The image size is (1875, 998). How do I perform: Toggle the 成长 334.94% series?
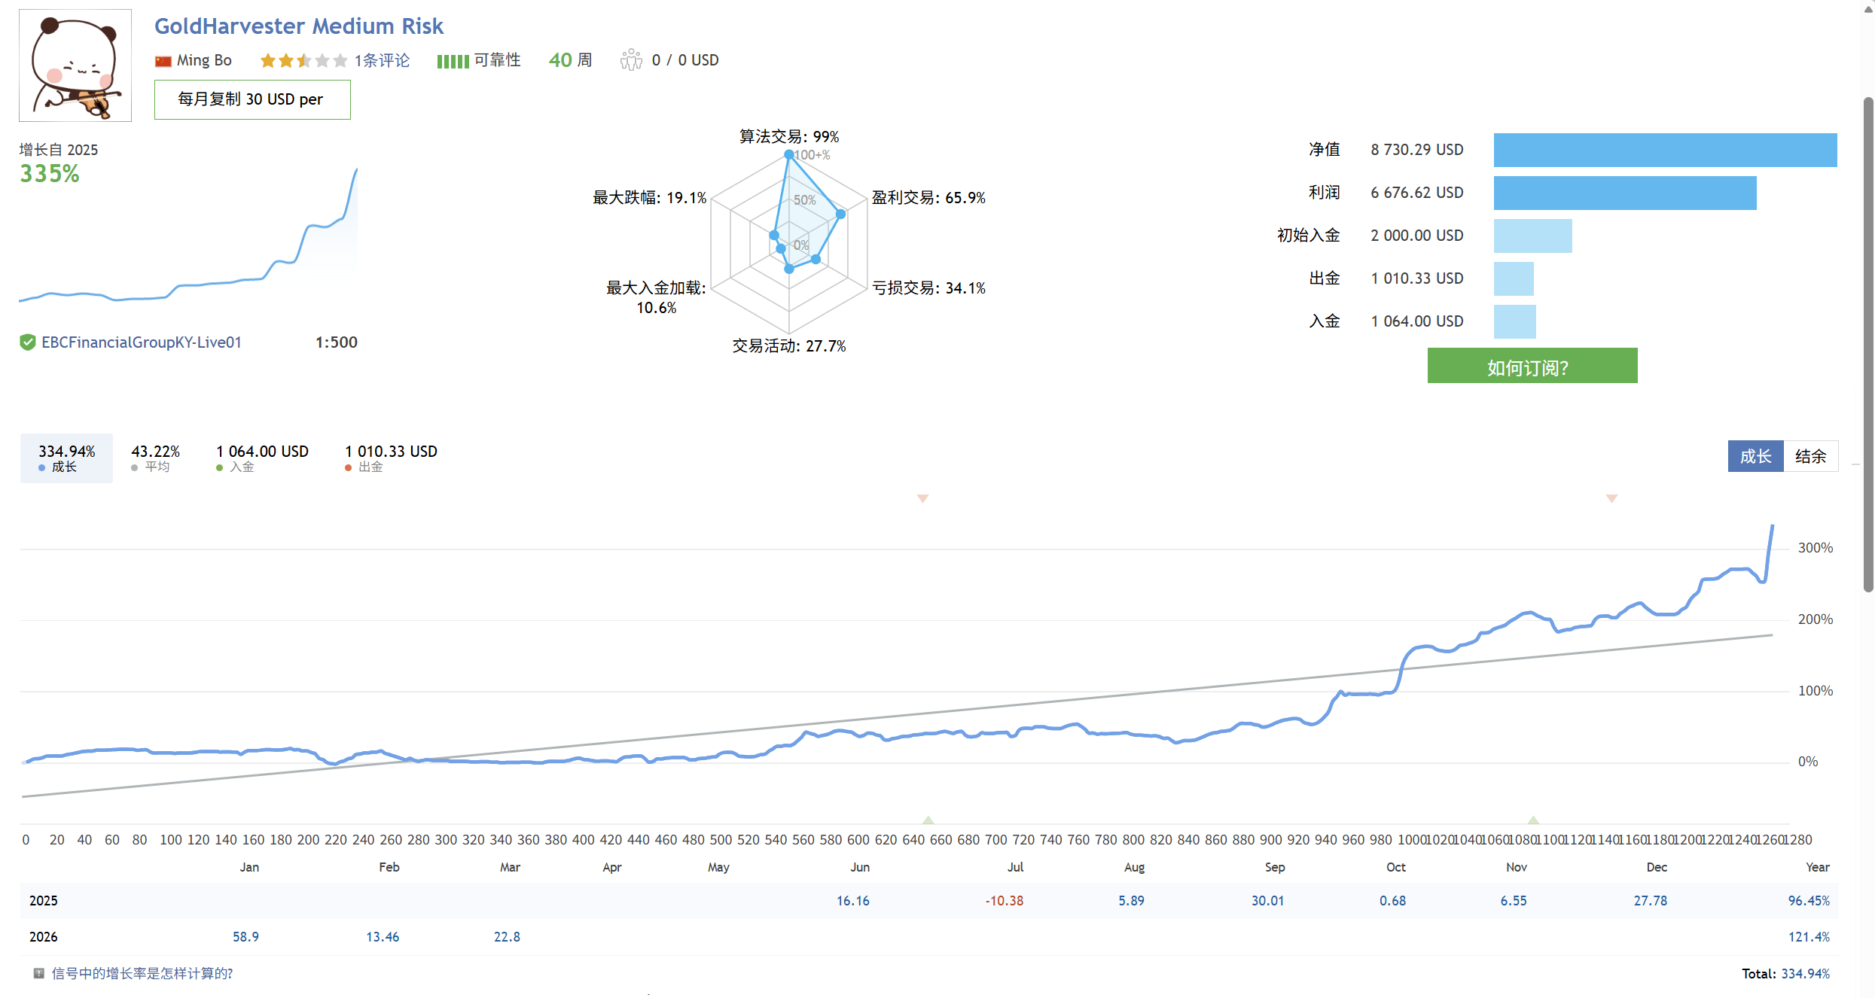(x=66, y=458)
